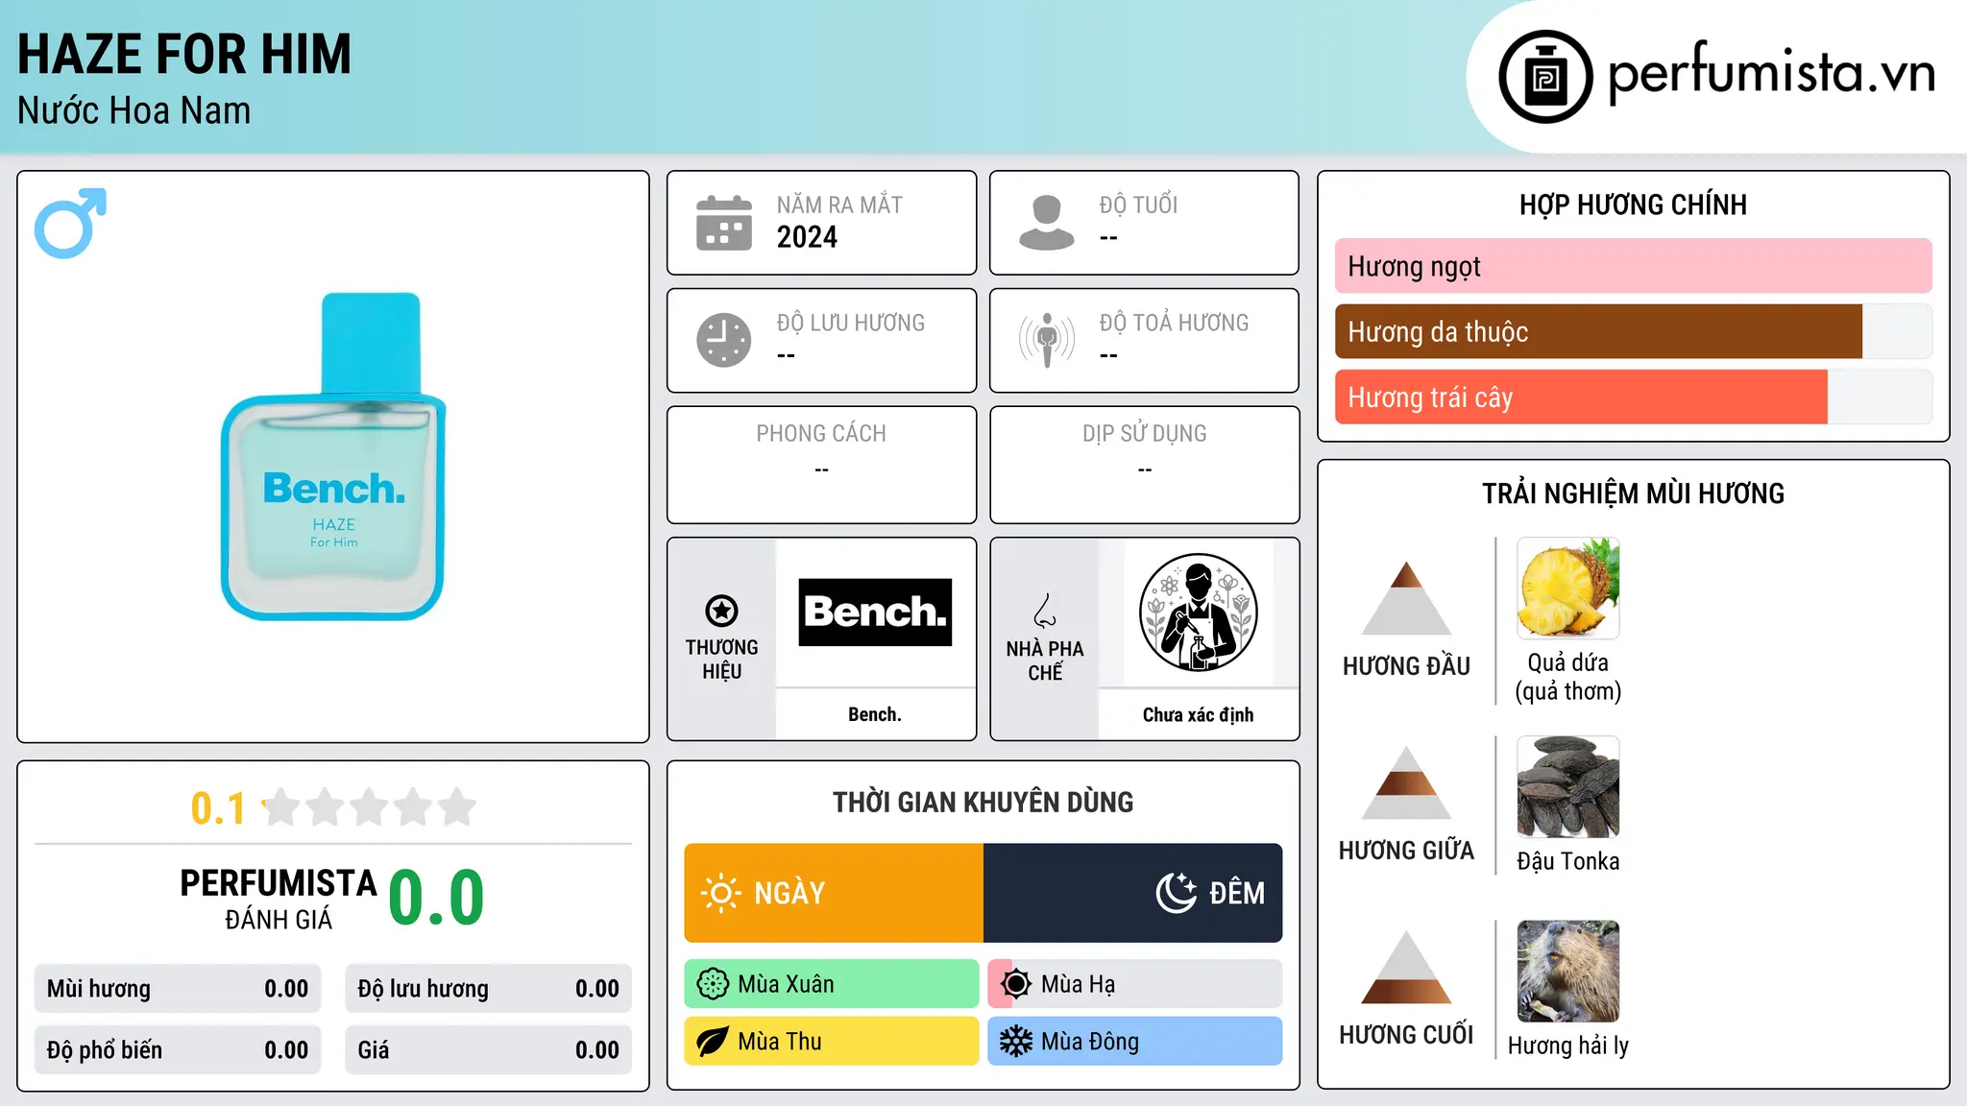Click the nose icon above NHÀ PHA CHẾ

1045,611
